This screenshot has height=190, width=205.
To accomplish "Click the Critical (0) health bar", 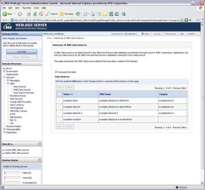I will click(x=13, y=178).
